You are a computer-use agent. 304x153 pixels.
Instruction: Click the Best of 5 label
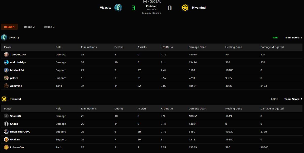(152, 10)
